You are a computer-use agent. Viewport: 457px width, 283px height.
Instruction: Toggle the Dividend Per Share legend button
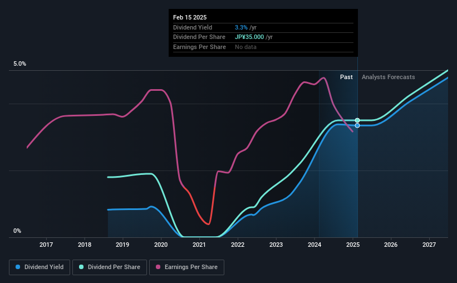tap(110, 267)
